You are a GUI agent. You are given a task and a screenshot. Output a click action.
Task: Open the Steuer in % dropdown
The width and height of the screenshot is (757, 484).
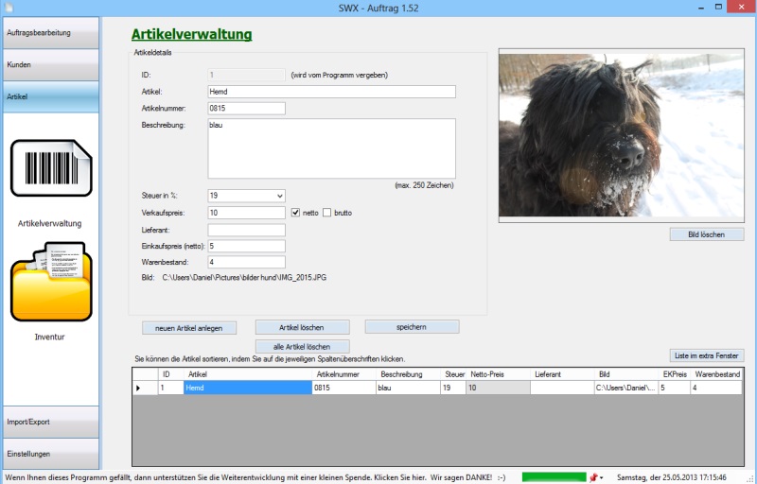click(246, 196)
